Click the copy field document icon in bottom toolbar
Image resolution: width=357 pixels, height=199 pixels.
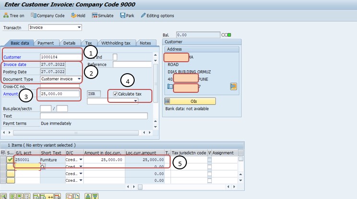[x=76, y=196]
